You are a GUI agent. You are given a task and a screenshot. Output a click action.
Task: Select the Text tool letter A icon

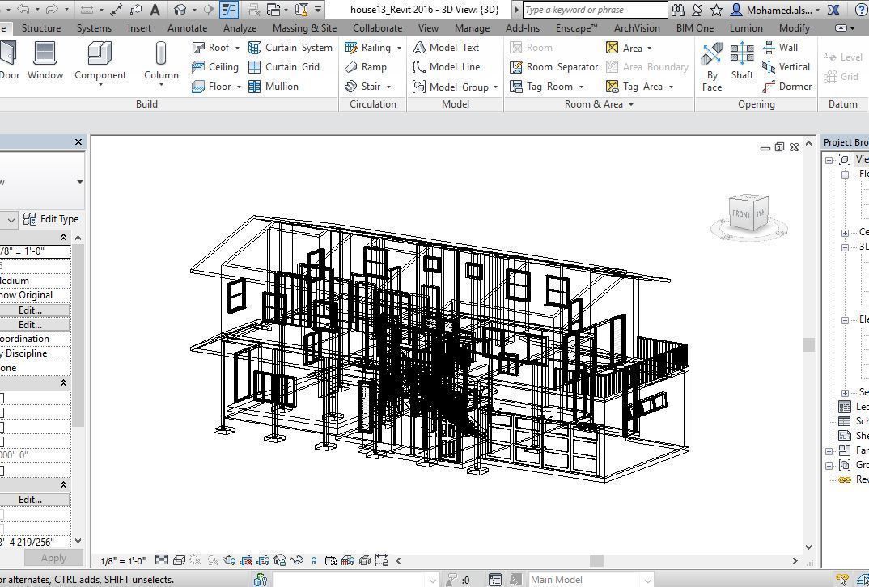point(155,10)
